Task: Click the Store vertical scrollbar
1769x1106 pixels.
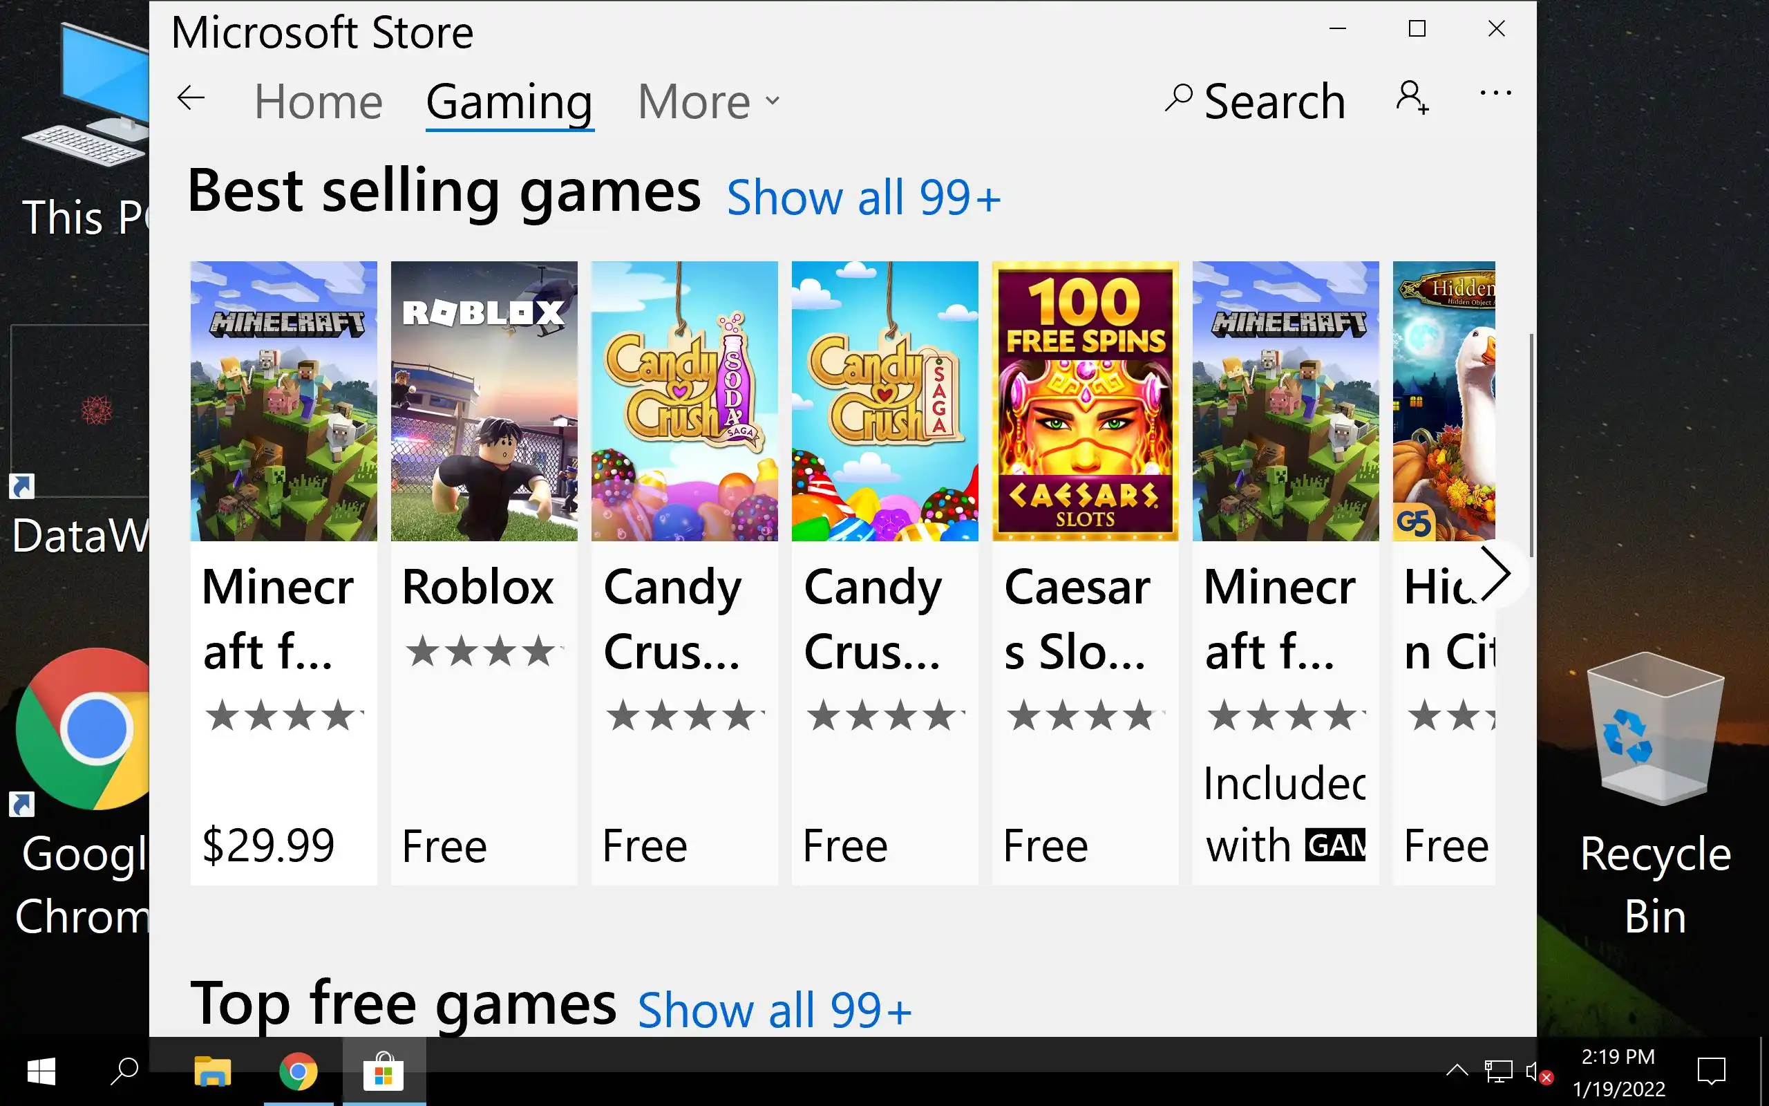Action: click(x=1530, y=447)
